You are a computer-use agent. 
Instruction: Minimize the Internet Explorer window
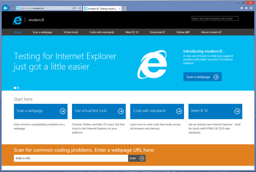(x=238, y=3)
